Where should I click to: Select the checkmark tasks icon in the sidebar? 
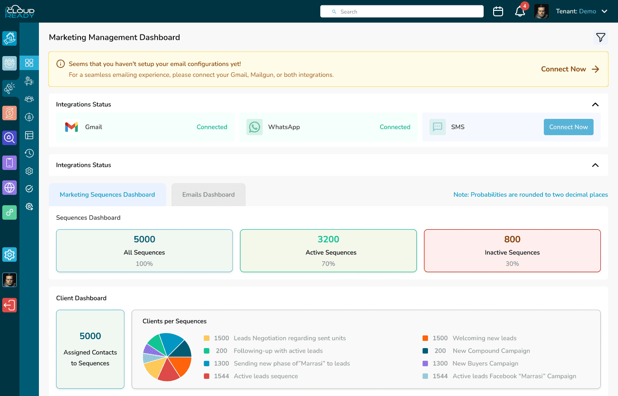[x=29, y=189]
